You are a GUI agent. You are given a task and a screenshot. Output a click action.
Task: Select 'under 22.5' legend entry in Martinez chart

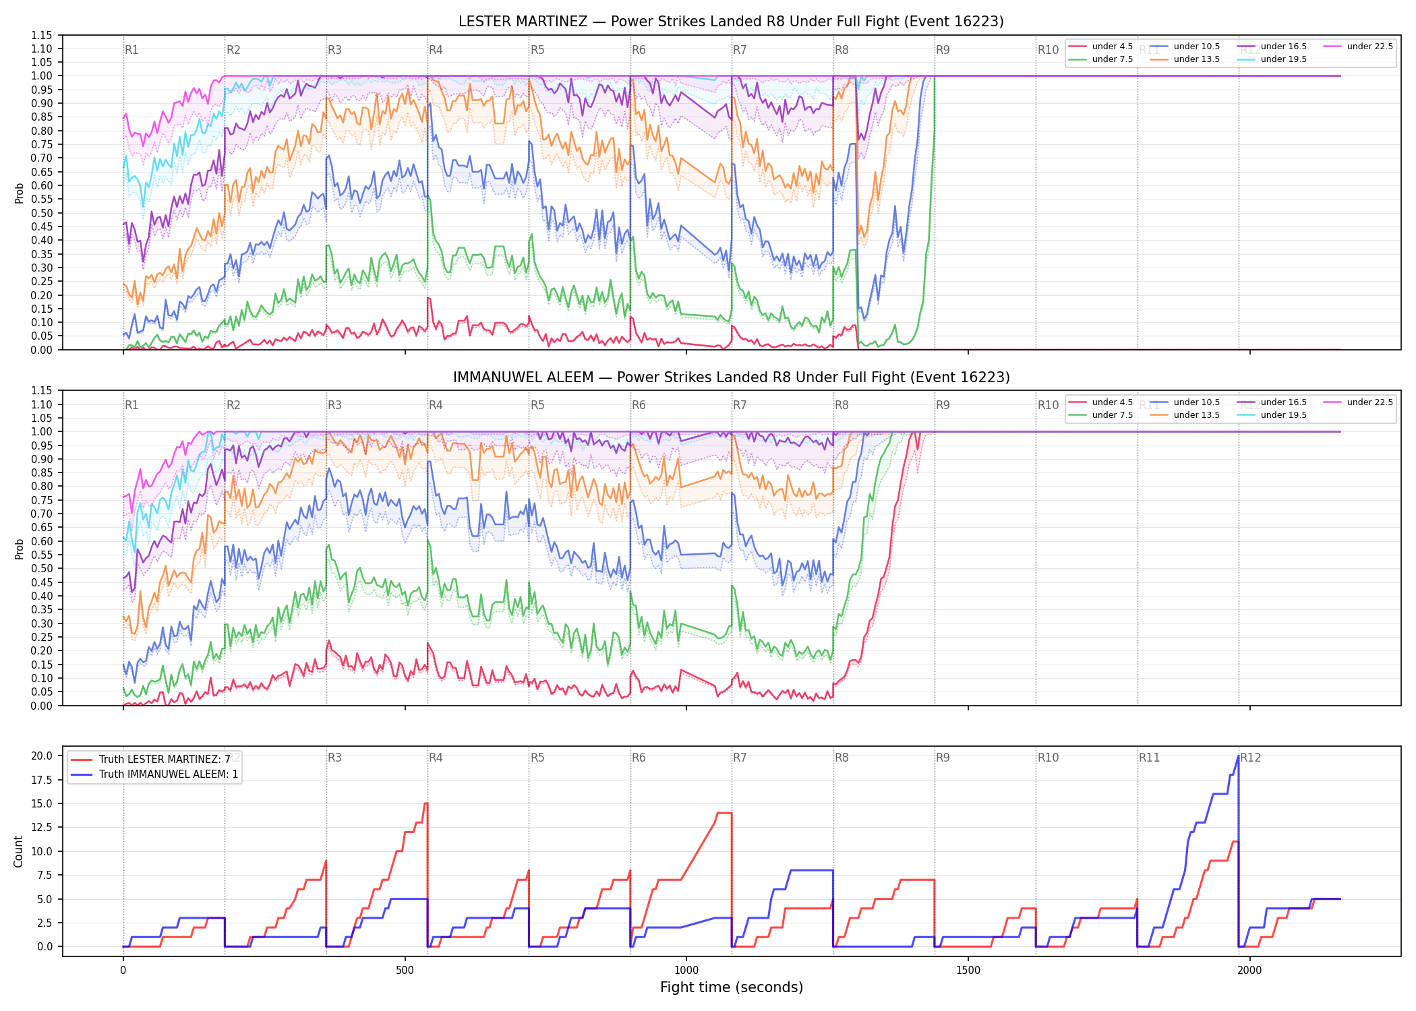click(1358, 47)
